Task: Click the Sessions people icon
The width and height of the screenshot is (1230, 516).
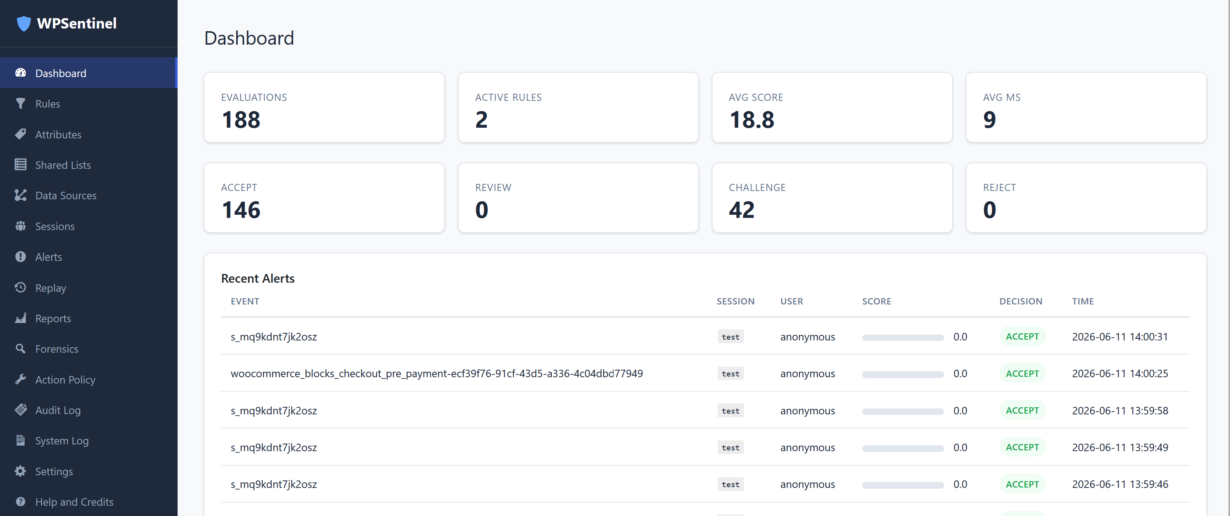Action: point(21,226)
